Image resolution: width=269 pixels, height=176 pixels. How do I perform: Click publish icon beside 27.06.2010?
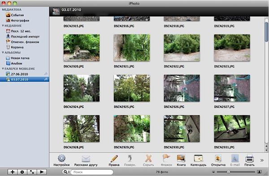46,74
